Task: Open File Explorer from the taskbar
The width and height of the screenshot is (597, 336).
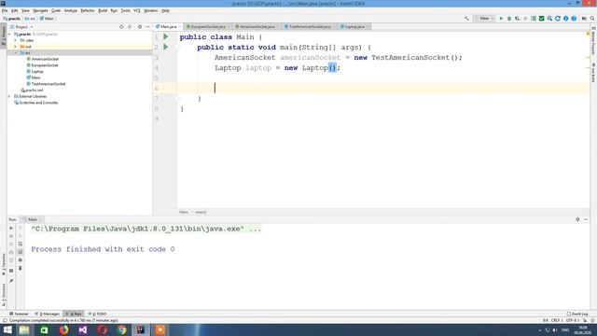Action: coord(24,329)
